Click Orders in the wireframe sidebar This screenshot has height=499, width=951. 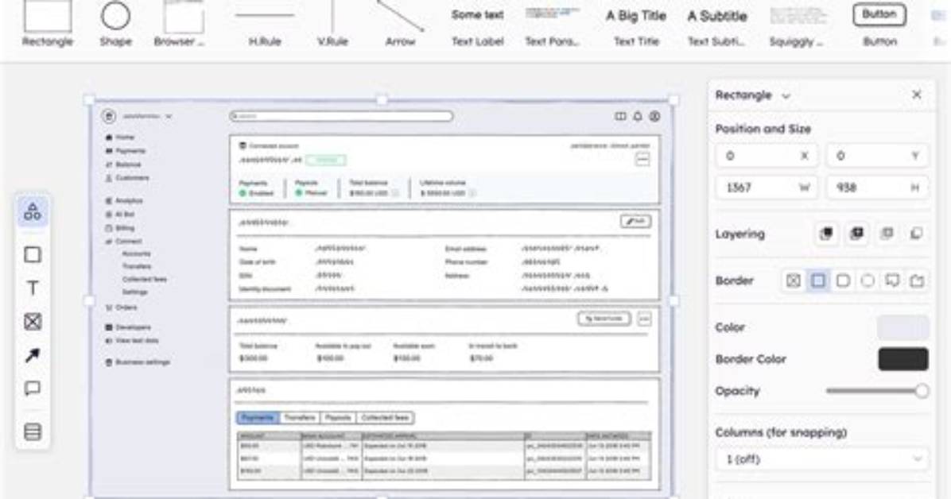click(122, 308)
